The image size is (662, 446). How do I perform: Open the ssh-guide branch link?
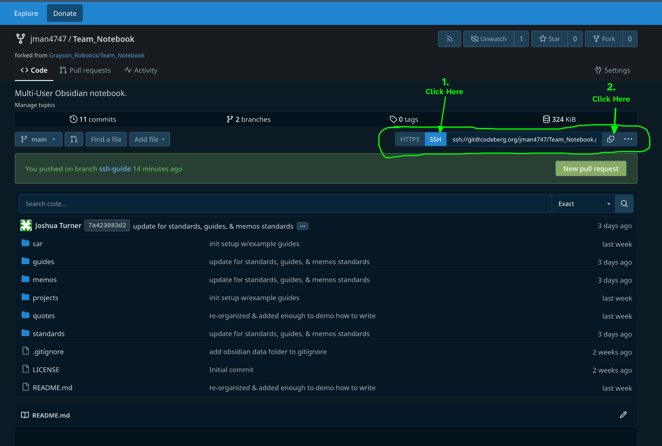click(x=115, y=169)
